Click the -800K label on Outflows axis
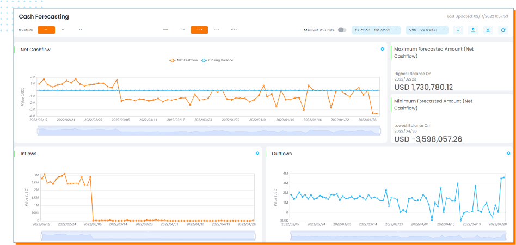This screenshot has width=516, height=245. tap(283, 220)
